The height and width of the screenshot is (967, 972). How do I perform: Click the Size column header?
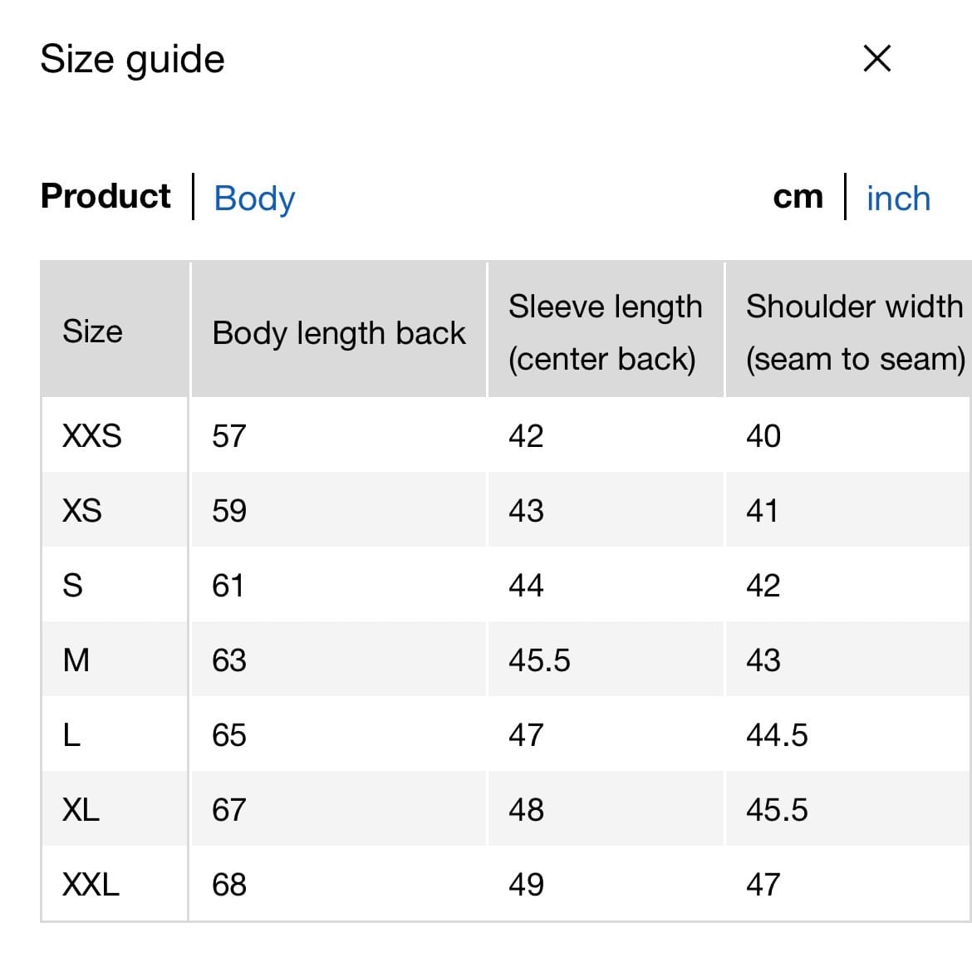(x=92, y=331)
